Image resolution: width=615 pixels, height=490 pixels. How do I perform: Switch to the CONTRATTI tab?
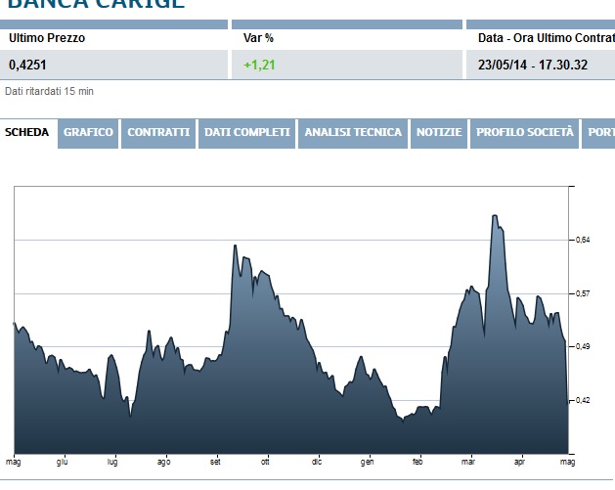tap(158, 133)
